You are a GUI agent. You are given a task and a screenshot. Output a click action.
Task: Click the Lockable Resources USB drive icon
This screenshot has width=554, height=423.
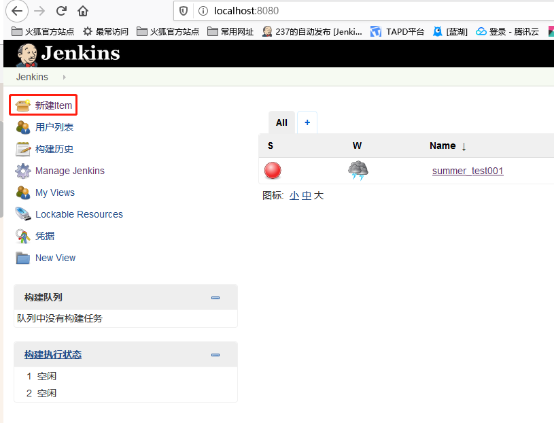(23, 214)
